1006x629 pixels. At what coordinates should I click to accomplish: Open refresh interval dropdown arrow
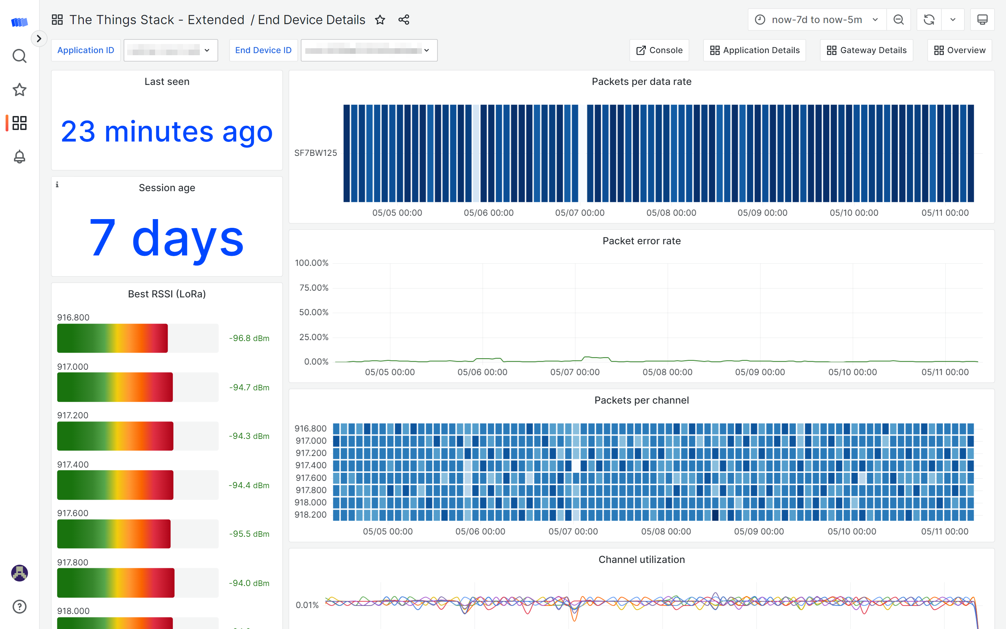click(x=953, y=20)
